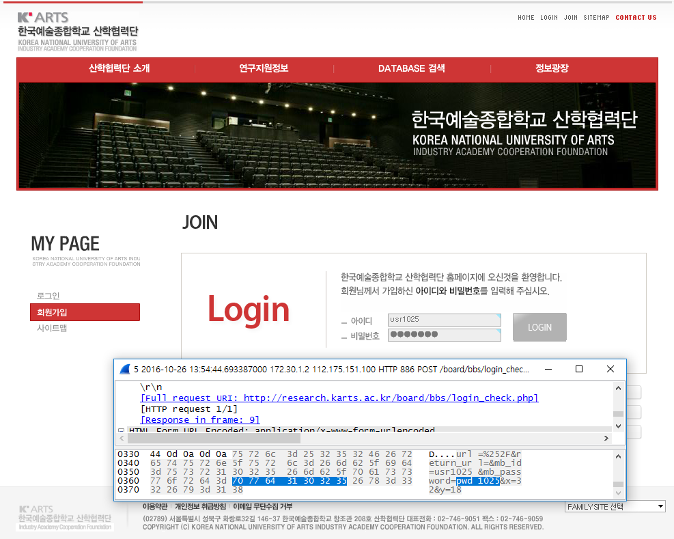Image resolution: width=674 pixels, height=539 pixels.
Task: Open the LOGIN link in top navigation
Action: click(549, 18)
